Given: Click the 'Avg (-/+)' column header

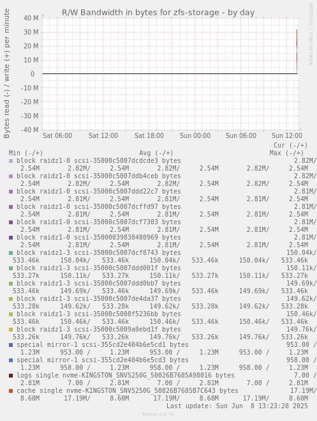Looking at the screenshot, I should pos(156,153).
